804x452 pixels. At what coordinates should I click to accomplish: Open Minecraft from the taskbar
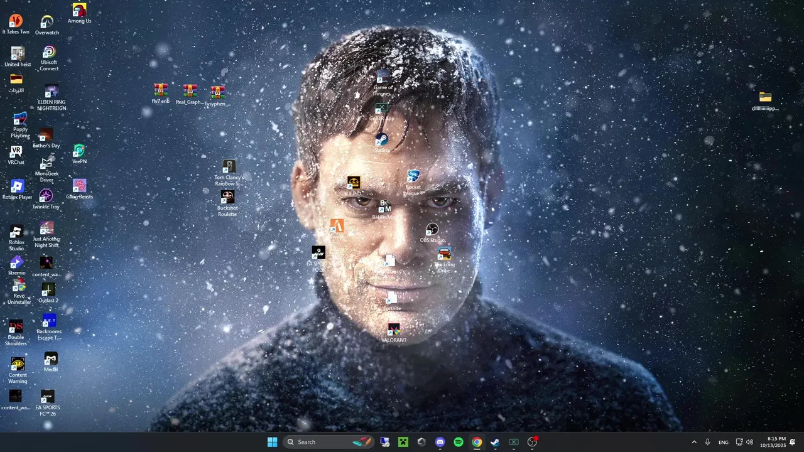(x=403, y=442)
